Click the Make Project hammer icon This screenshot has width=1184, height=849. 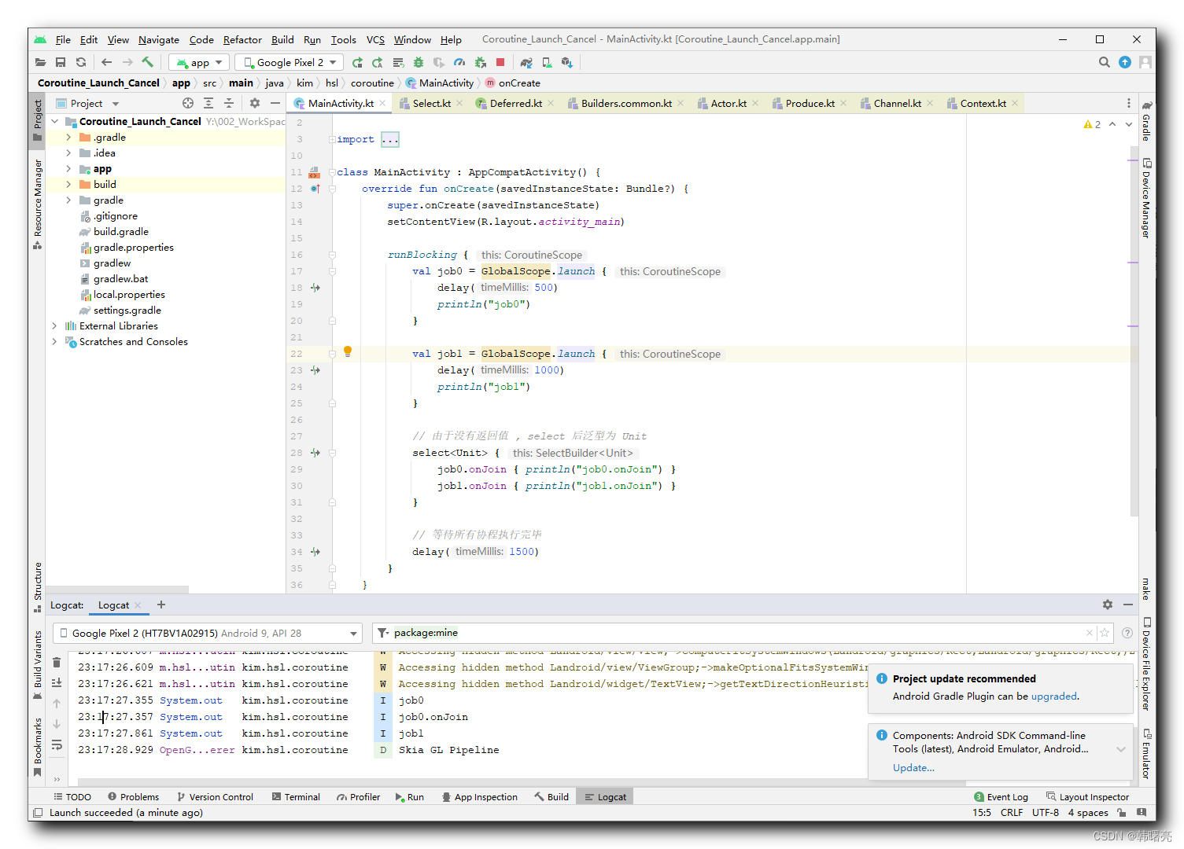click(x=148, y=62)
